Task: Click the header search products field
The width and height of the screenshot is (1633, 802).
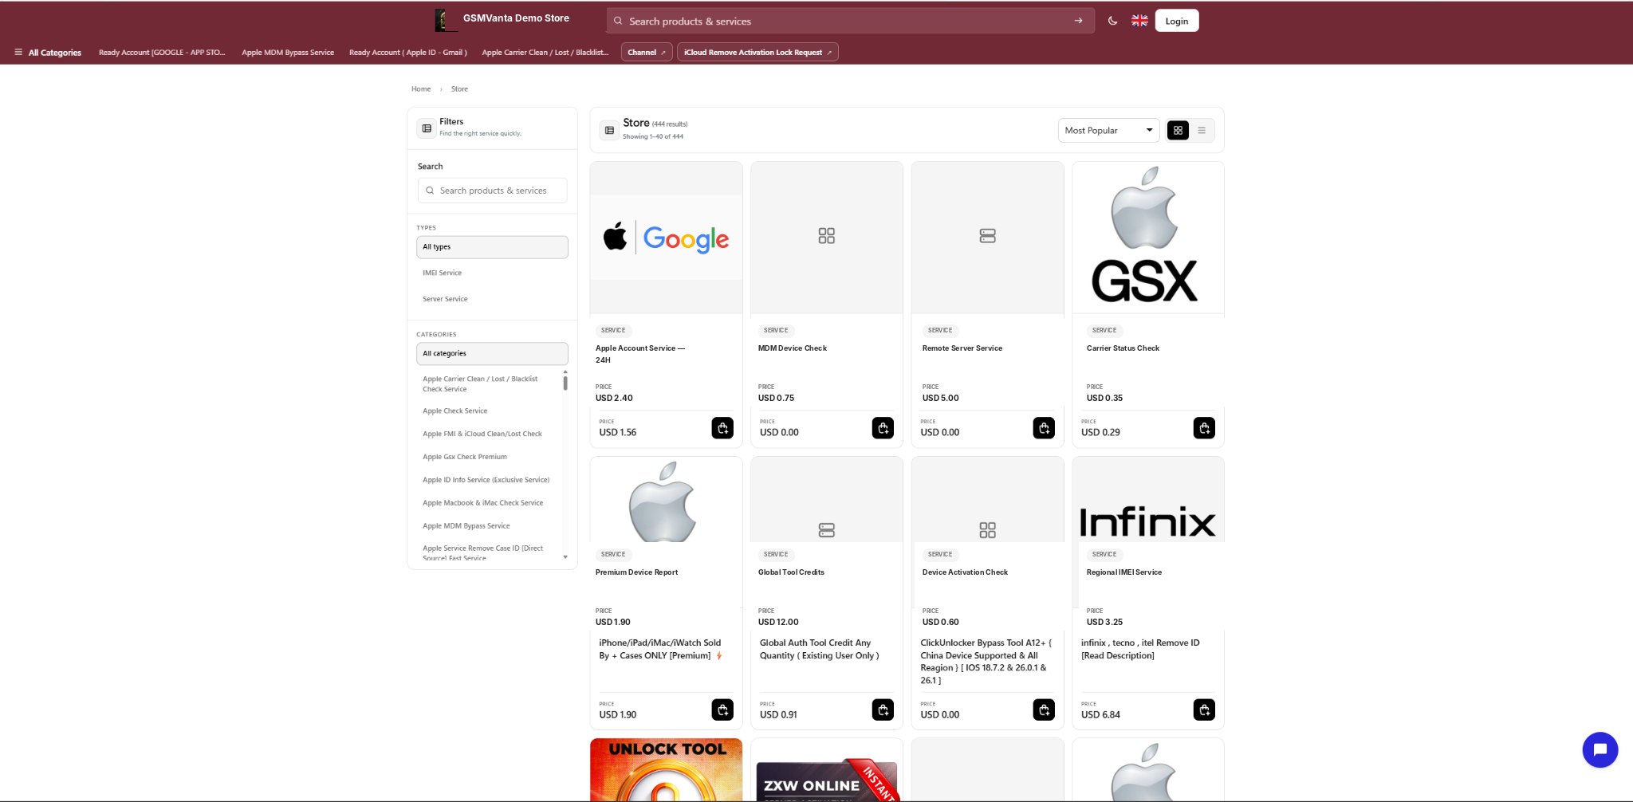Action: [x=850, y=21]
